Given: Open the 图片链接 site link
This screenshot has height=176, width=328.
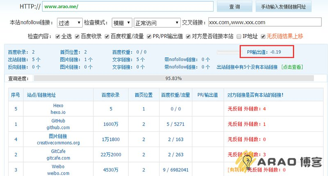Looking at the screenshot, I should [x=58, y=136].
